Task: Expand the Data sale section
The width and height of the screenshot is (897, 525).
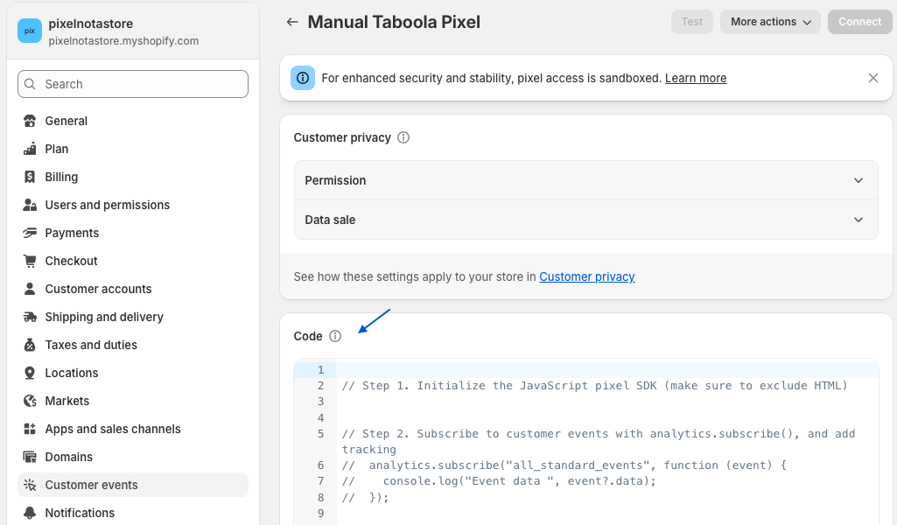Action: [585, 220]
